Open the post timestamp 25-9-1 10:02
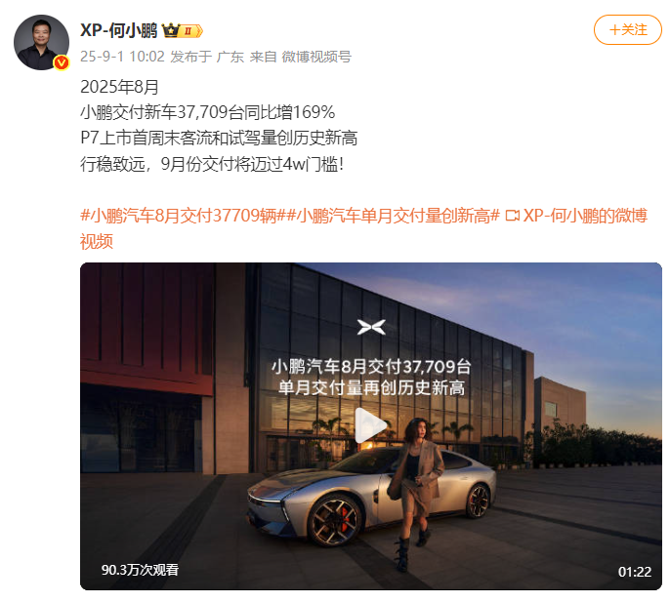 (122, 57)
